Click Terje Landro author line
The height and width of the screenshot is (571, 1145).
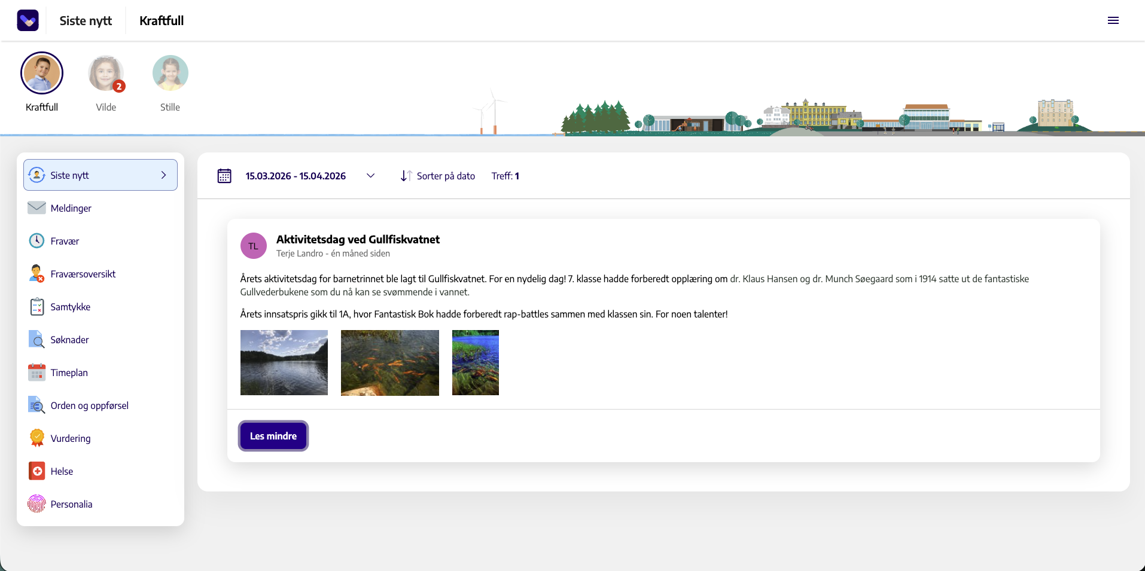pyautogui.click(x=333, y=254)
